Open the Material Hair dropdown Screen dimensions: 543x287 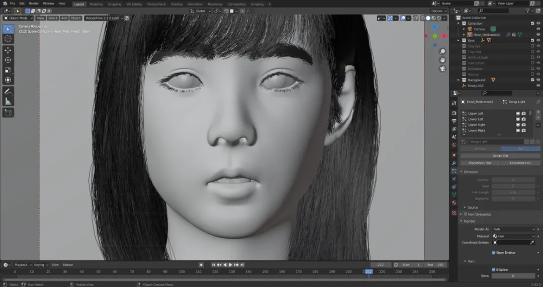click(x=514, y=236)
